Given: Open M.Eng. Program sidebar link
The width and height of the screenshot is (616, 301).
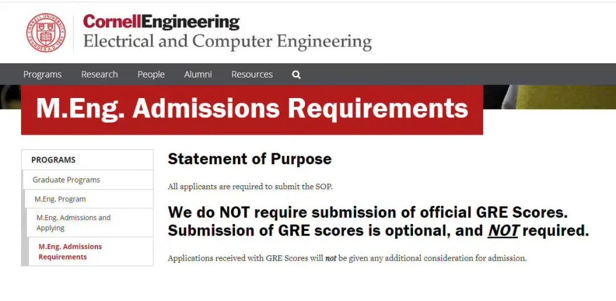Looking at the screenshot, I should coord(60,199).
